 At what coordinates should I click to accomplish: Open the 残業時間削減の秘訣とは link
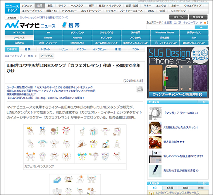21,94
